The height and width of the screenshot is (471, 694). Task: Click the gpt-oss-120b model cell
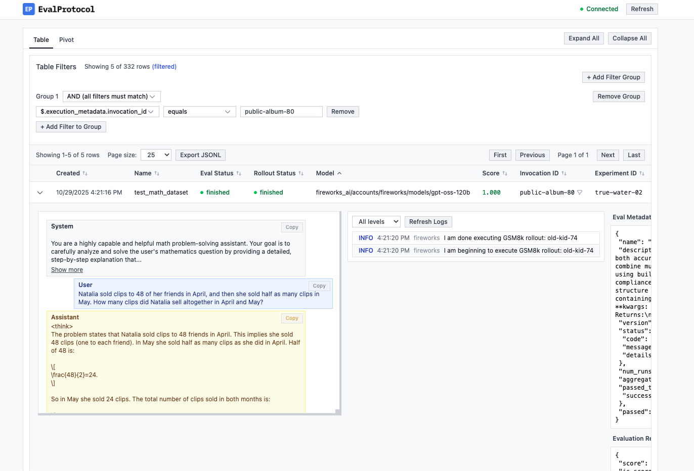[x=393, y=193]
